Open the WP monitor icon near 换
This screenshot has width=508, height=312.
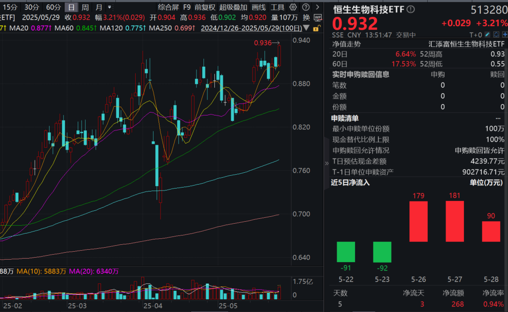click(318, 18)
